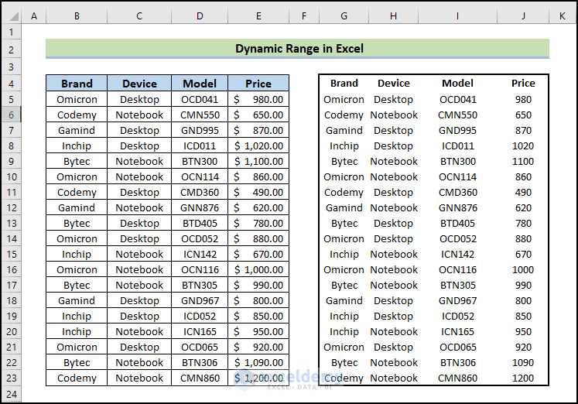Select the '$ 650.00' price cell

pos(258,115)
